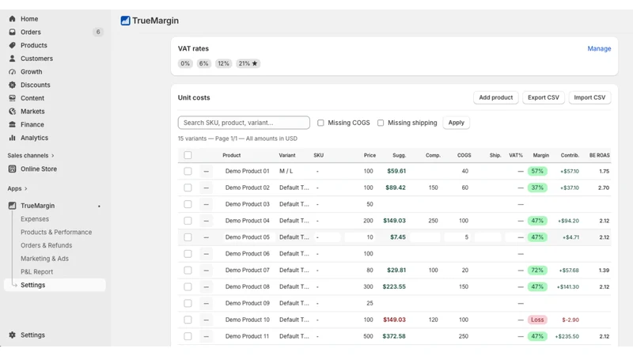Click the bottom Settings gear icon
The height and width of the screenshot is (356, 633).
[x=12, y=335]
